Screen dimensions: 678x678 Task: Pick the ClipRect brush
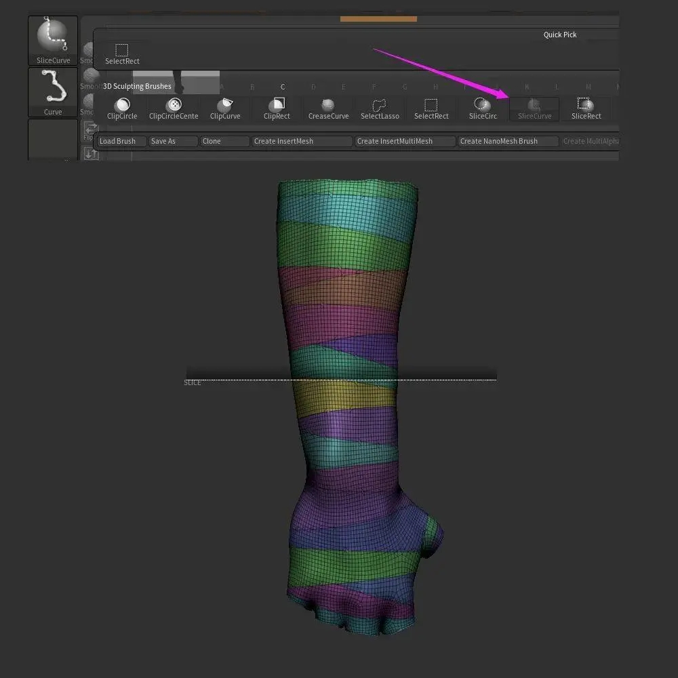tap(277, 109)
